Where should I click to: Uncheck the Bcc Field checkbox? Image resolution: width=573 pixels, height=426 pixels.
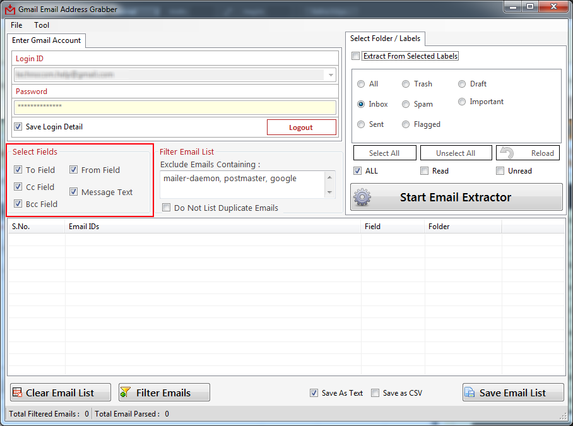pos(18,203)
